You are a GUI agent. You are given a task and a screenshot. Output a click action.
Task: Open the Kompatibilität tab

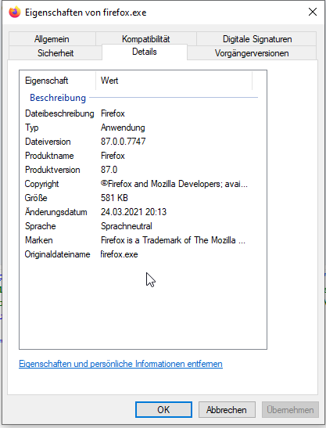point(146,39)
